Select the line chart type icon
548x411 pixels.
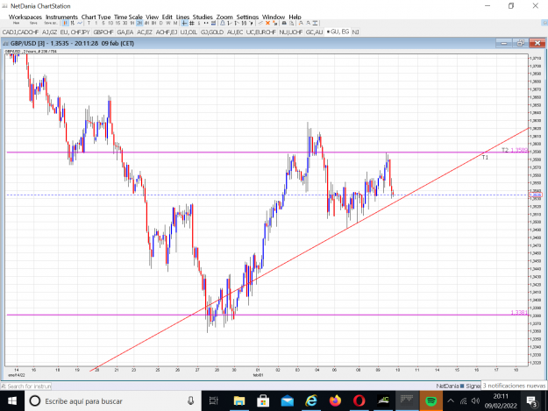80,23
